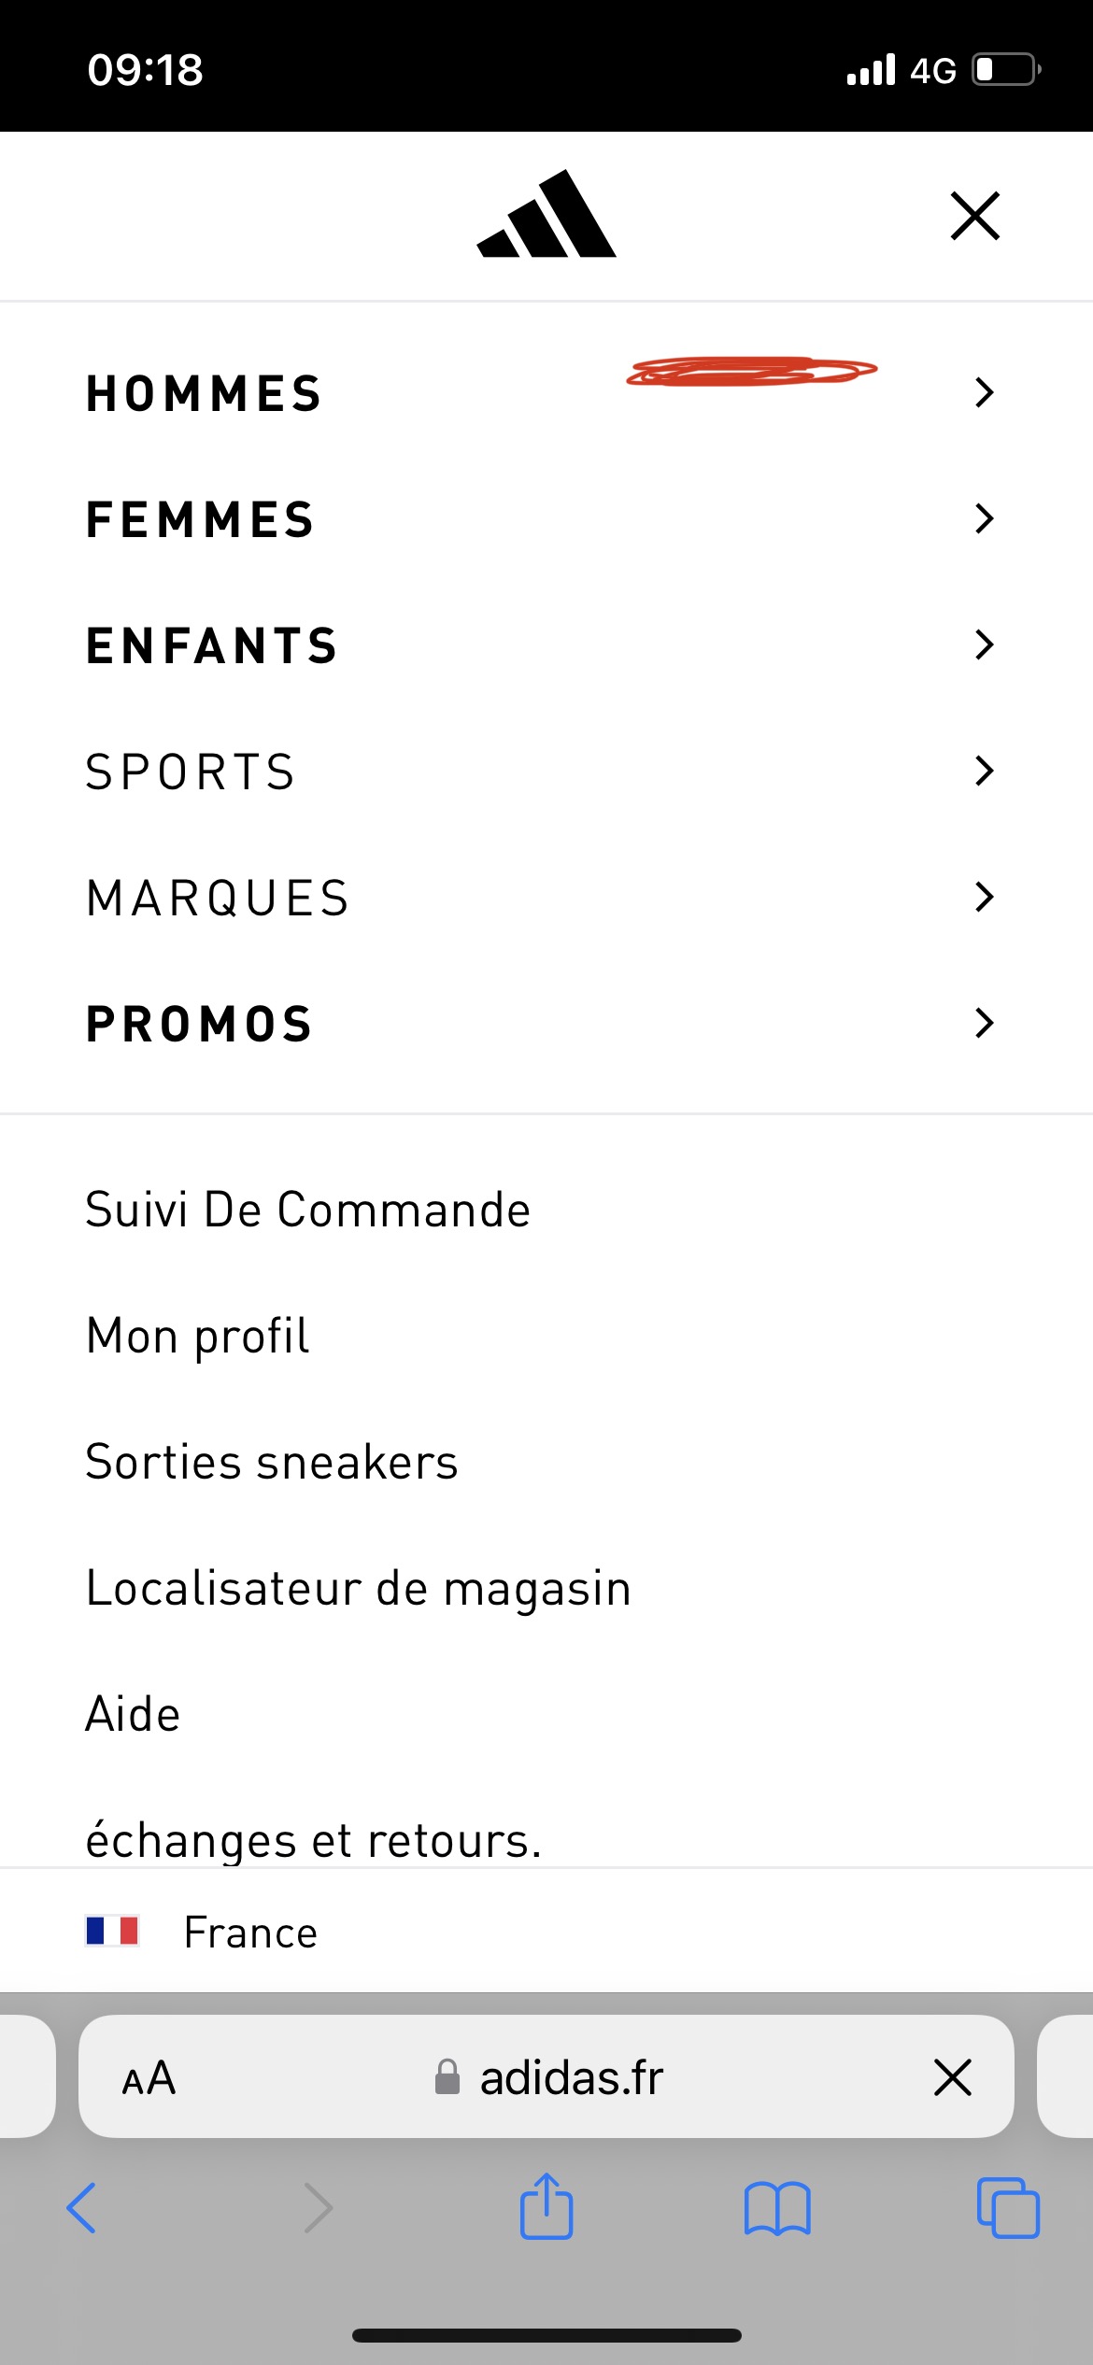
Task: Go to Mon profil
Action: pyautogui.click(x=197, y=1336)
